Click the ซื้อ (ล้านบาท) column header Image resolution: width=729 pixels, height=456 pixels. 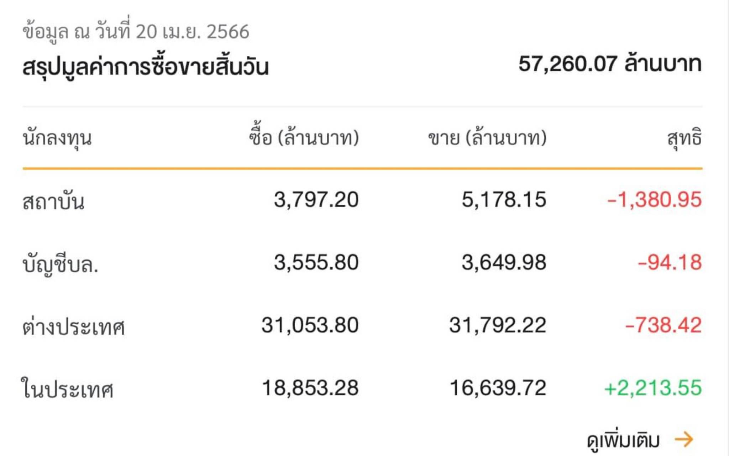pyautogui.click(x=304, y=137)
